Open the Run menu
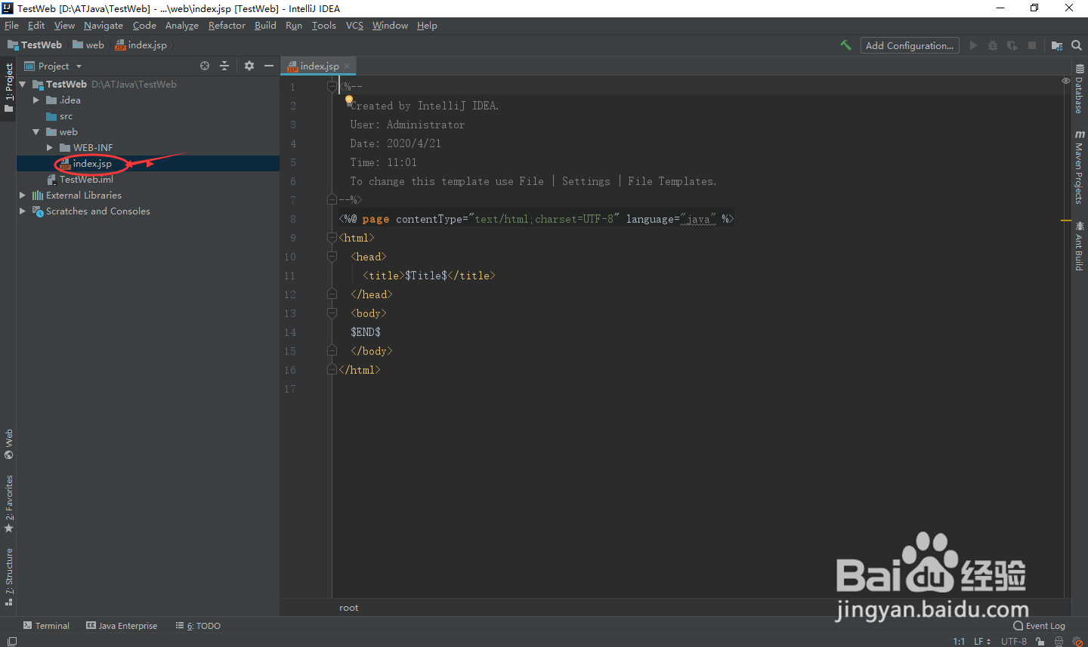Screen dimensions: 1088x647 click(x=294, y=25)
